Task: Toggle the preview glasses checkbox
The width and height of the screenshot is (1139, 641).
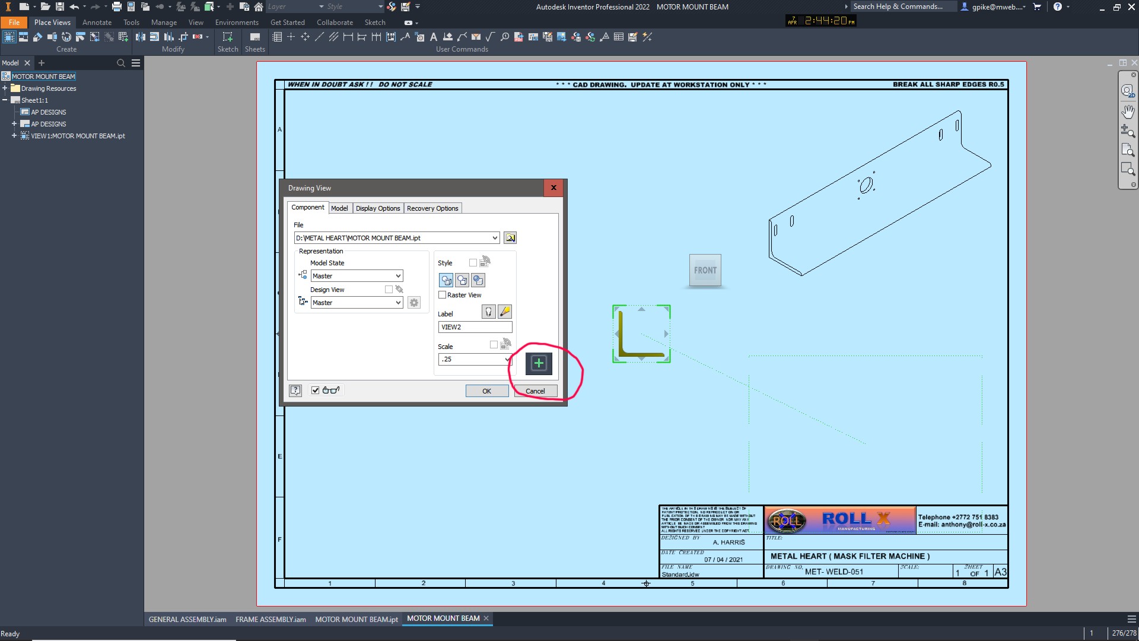Action: coord(316,391)
